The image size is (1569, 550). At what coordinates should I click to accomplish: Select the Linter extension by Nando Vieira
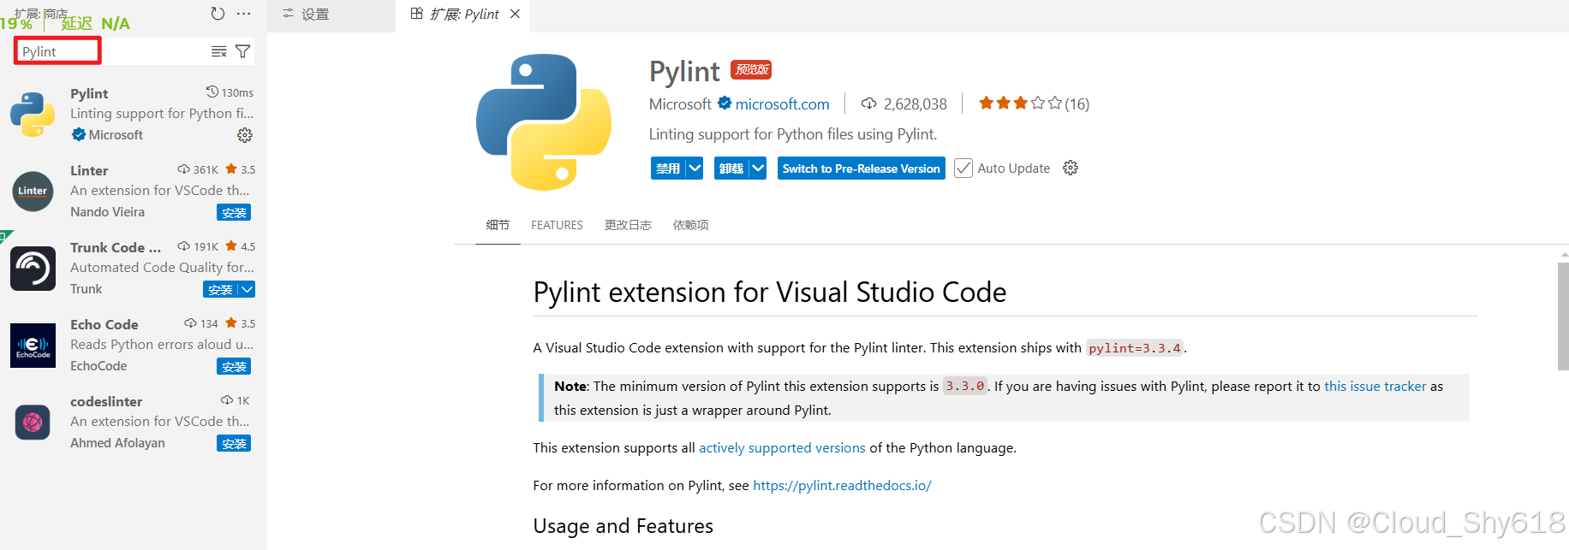134,191
